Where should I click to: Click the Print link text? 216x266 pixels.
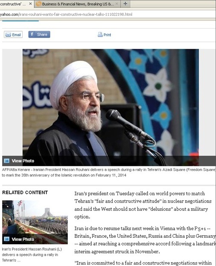[107, 35]
